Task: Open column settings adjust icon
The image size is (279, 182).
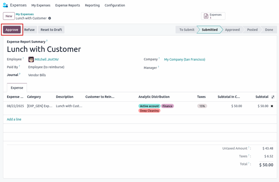Action: [273, 97]
